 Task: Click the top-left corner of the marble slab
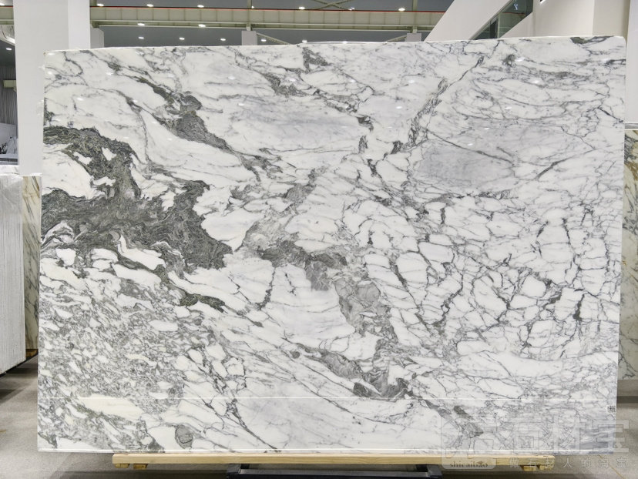[46, 54]
